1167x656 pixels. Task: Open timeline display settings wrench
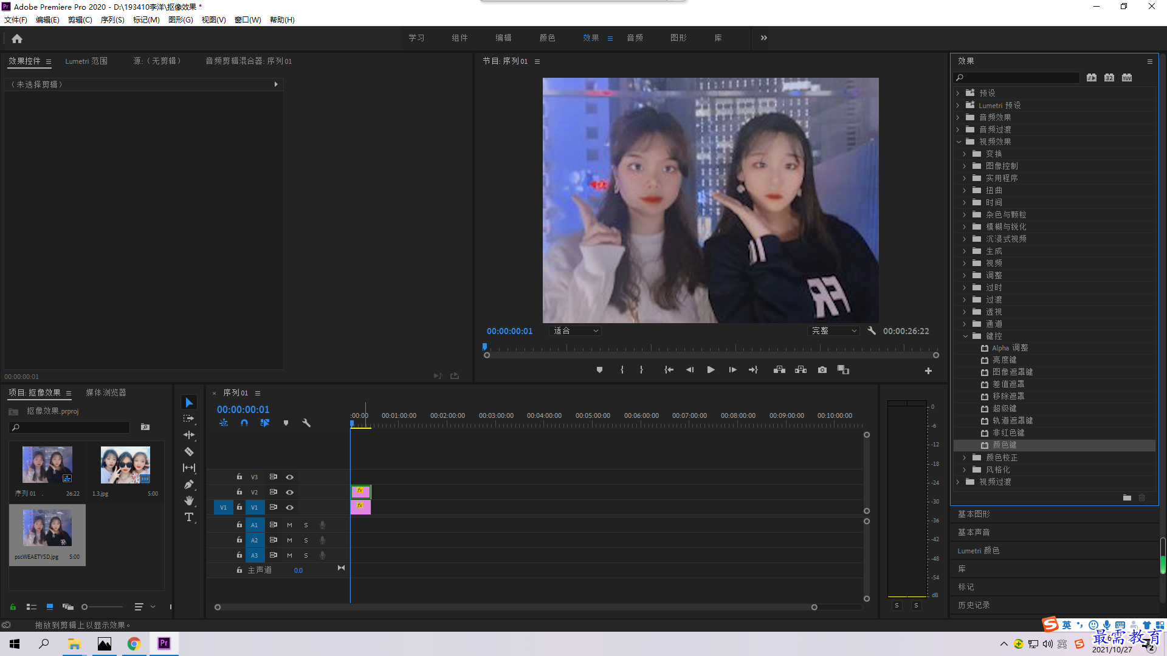point(306,423)
